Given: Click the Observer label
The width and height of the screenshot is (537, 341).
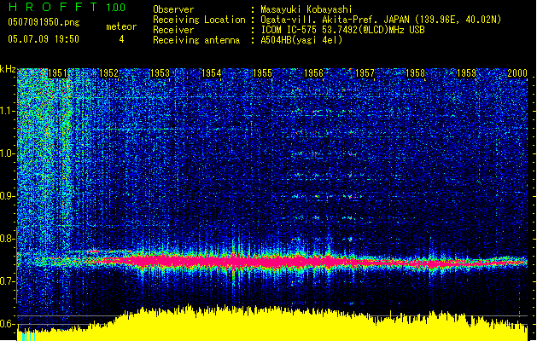Looking at the screenshot, I should [173, 9].
